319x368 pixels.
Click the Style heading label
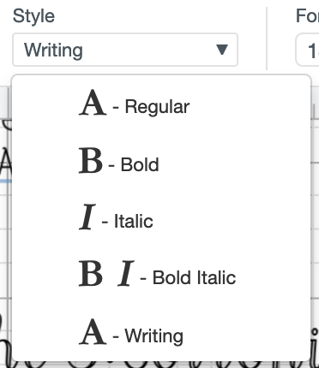[33, 16]
